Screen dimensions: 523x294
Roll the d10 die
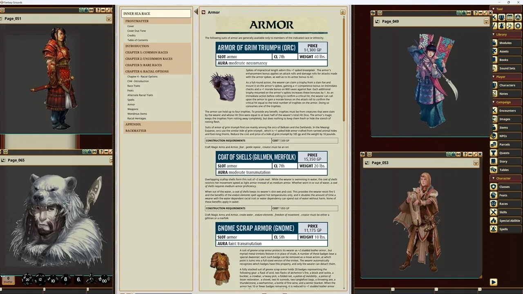(52, 280)
